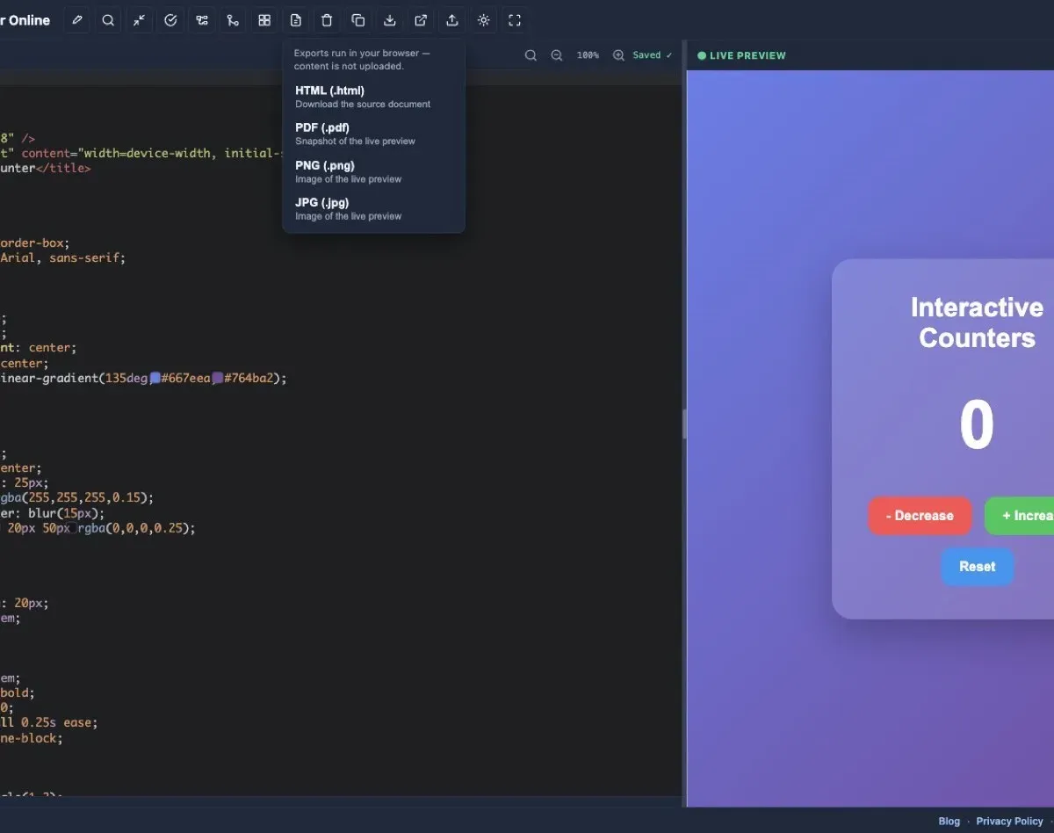Open the templates grid icon
This screenshot has height=833, width=1054.
pyautogui.click(x=264, y=20)
